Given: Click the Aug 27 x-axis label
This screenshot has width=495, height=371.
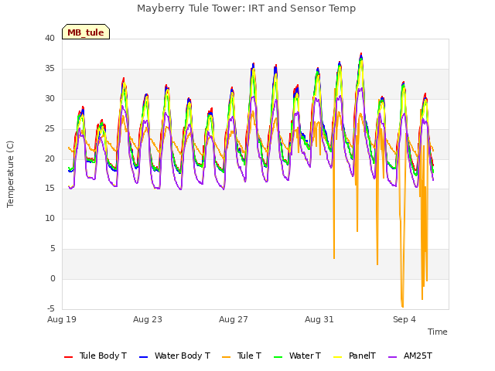Looking at the screenshot, I should (x=234, y=319).
